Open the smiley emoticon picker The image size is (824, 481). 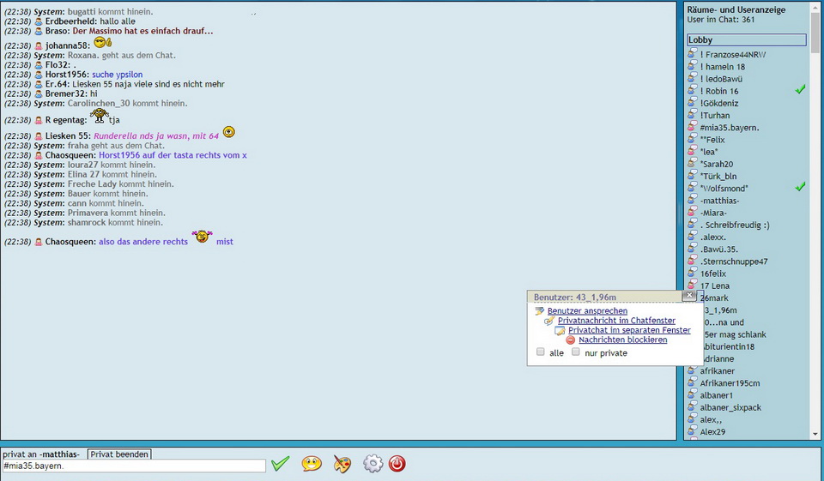click(x=312, y=464)
